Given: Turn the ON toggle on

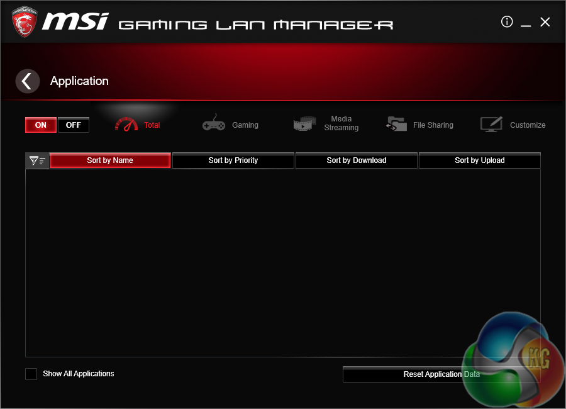Looking at the screenshot, I should click(x=41, y=125).
